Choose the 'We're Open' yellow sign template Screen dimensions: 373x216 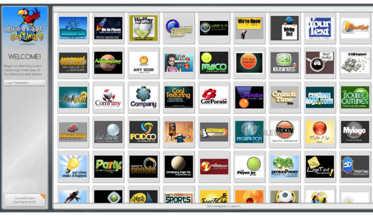(249, 28)
